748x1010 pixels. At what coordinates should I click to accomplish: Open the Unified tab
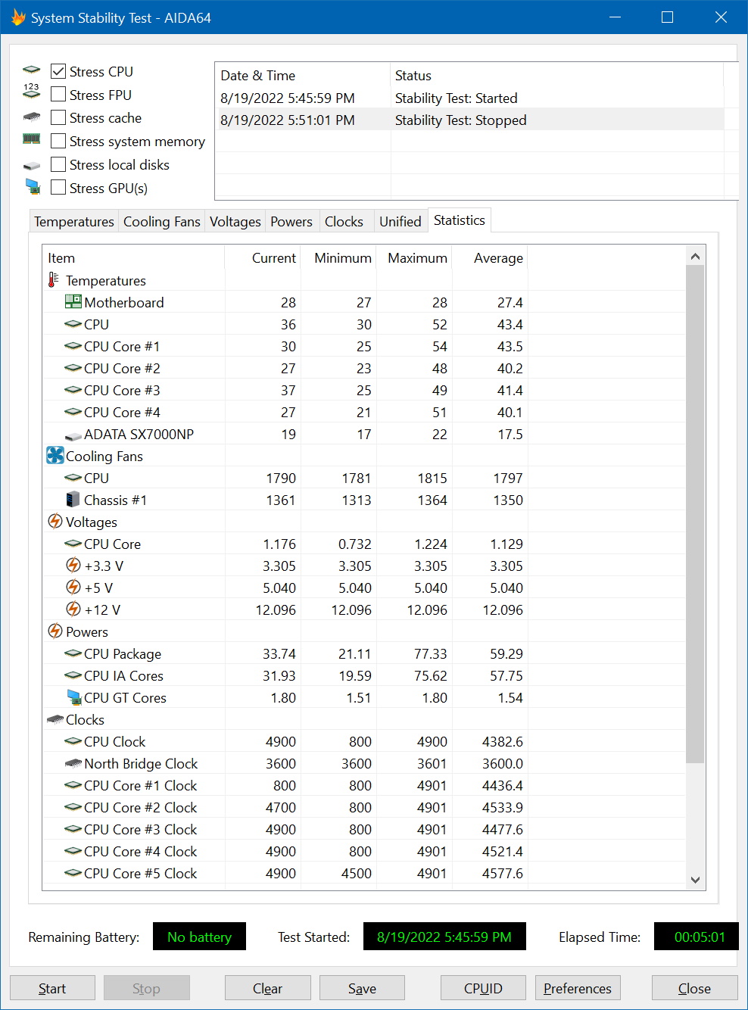tap(400, 221)
